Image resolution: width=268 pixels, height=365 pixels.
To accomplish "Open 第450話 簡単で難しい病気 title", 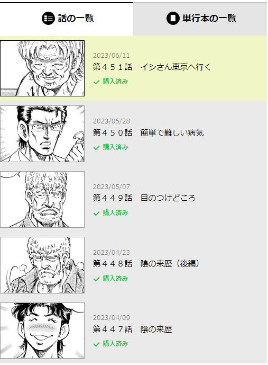I will point(148,132).
